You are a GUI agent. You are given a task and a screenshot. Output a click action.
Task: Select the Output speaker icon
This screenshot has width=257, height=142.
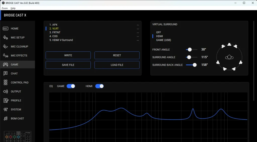click(6, 92)
